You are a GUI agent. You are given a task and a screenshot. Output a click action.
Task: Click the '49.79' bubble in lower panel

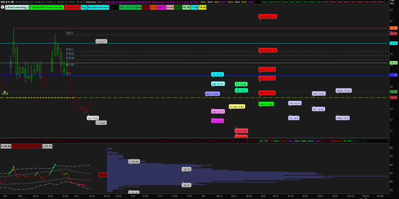pyautogui.click(x=187, y=169)
